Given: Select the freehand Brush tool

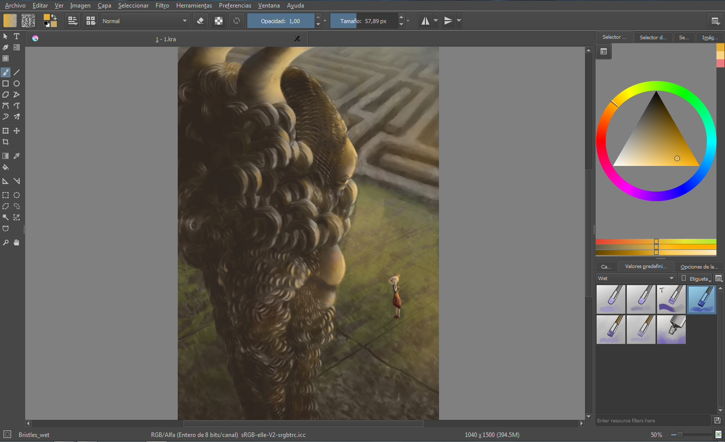Looking at the screenshot, I should click(6, 72).
